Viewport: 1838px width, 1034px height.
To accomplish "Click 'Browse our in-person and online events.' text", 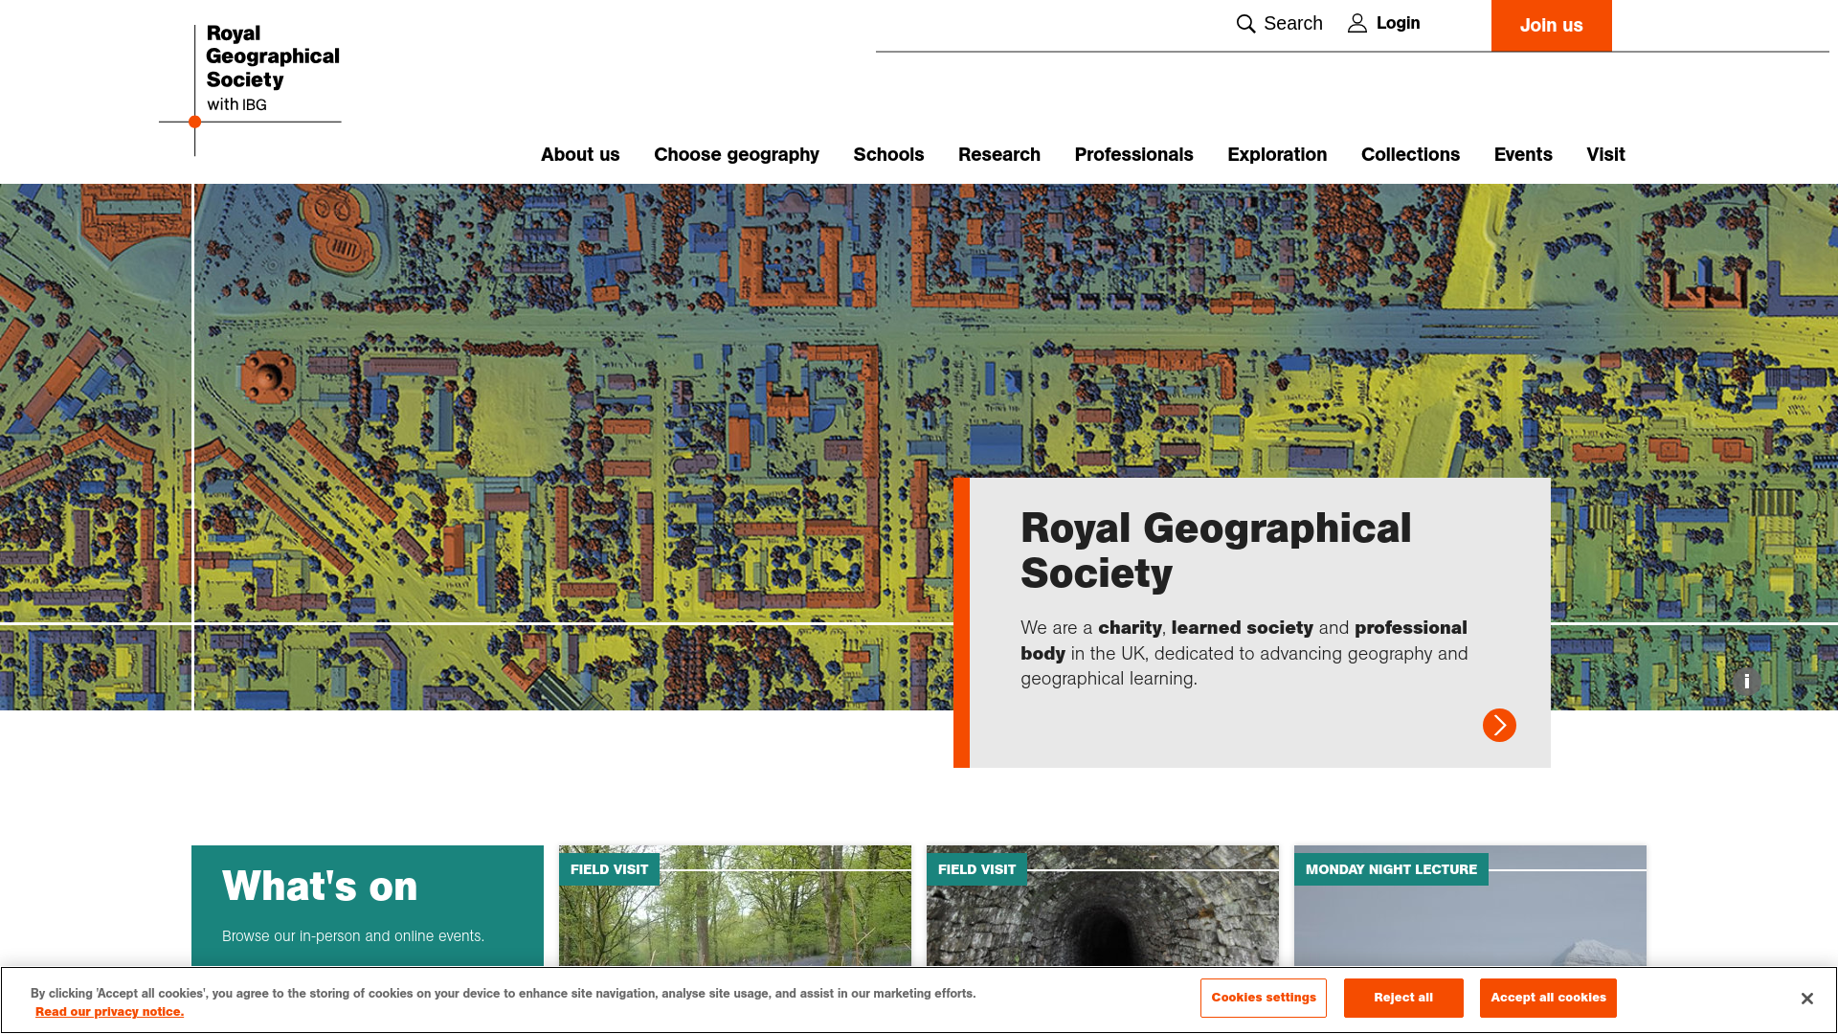I will [353, 936].
